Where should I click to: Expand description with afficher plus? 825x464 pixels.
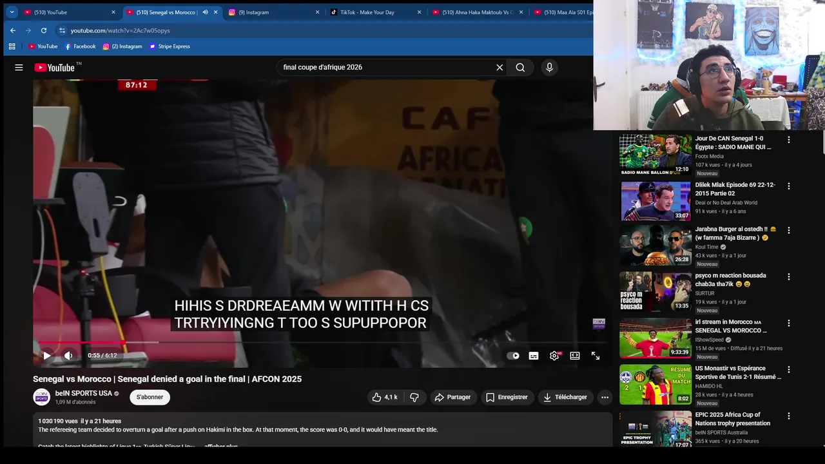[221, 446]
